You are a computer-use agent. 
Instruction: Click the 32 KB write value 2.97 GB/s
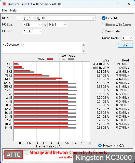103,76
